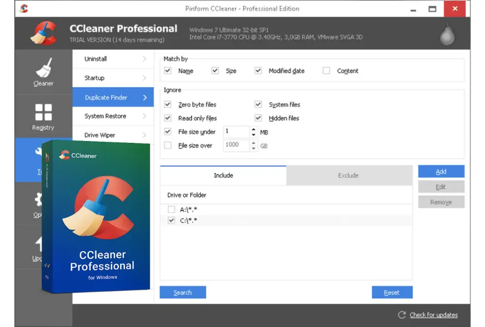The height and width of the screenshot is (327, 485).
Task: Expand the Drive Wiper chevron
Action: click(145, 135)
